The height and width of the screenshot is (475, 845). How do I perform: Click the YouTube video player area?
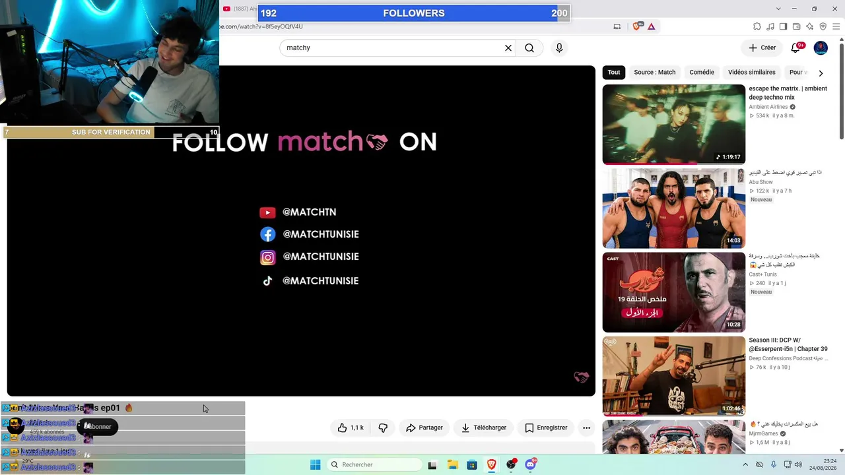point(301,231)
